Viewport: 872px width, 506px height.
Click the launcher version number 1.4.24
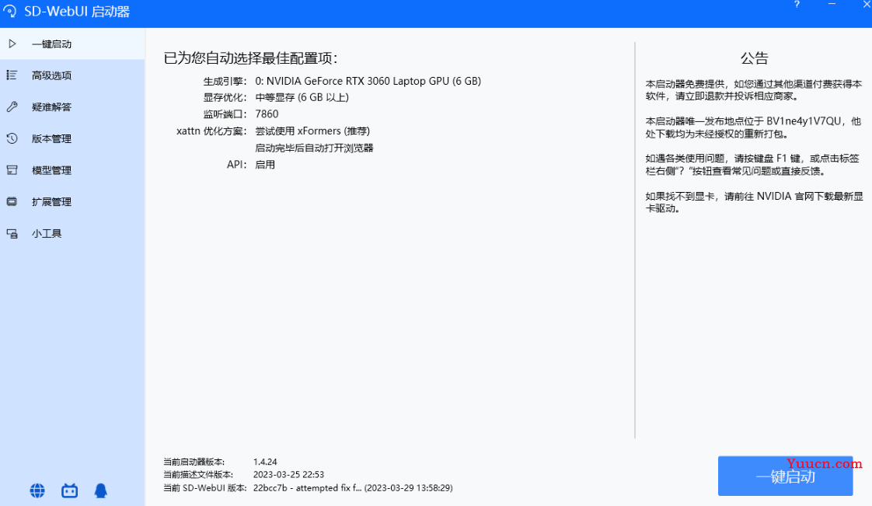[x=265, y=462]
